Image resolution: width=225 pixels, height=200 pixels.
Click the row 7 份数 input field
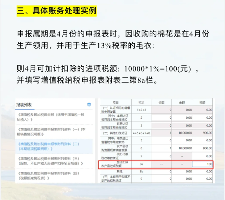[161, 156]
